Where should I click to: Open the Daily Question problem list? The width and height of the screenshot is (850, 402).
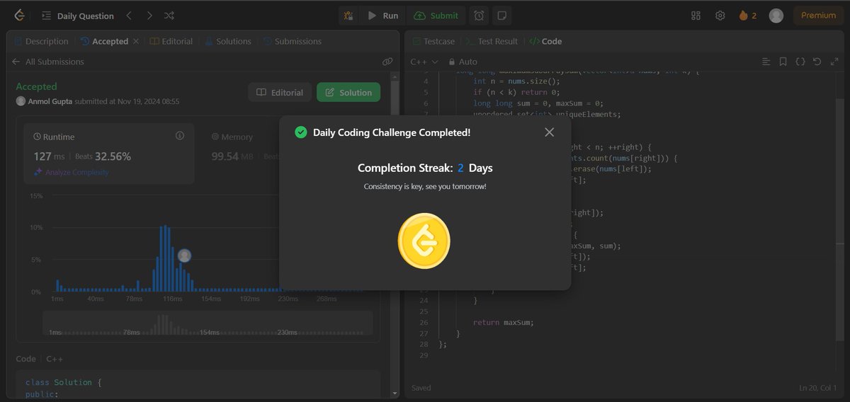coord(77,16)
